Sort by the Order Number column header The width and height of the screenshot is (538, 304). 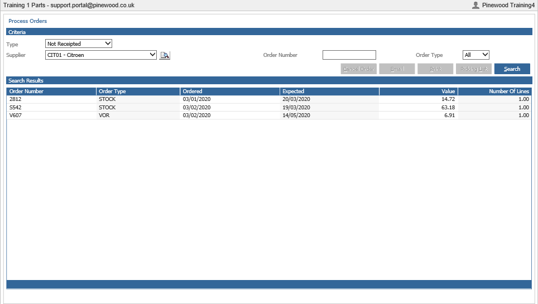51,91
